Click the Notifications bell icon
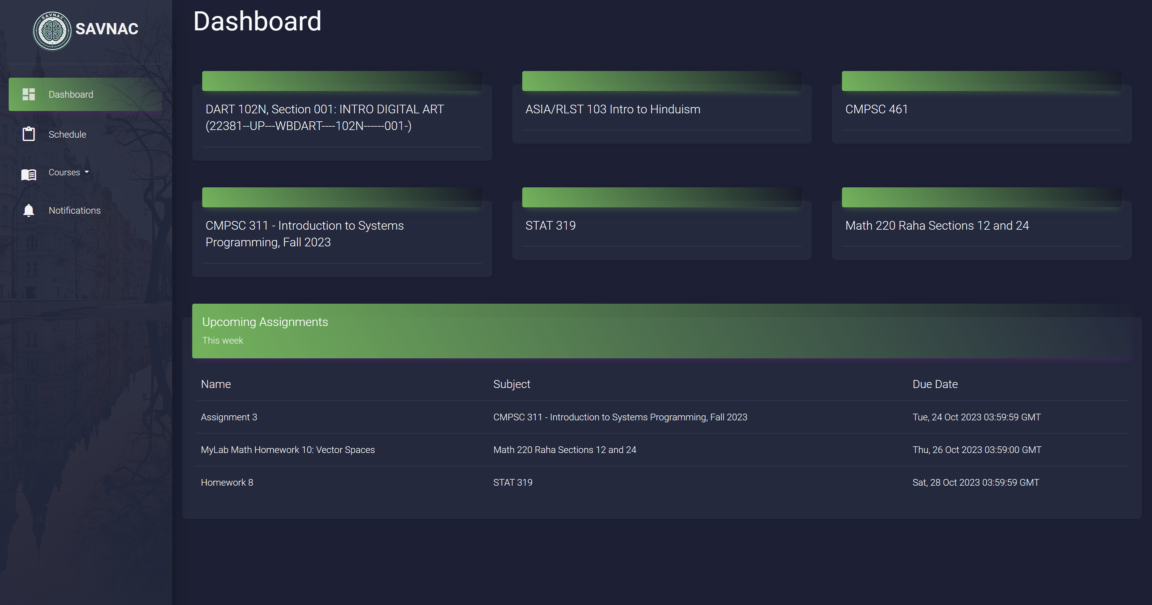This screenshot has height=605, width=1152. click(29, 210)
